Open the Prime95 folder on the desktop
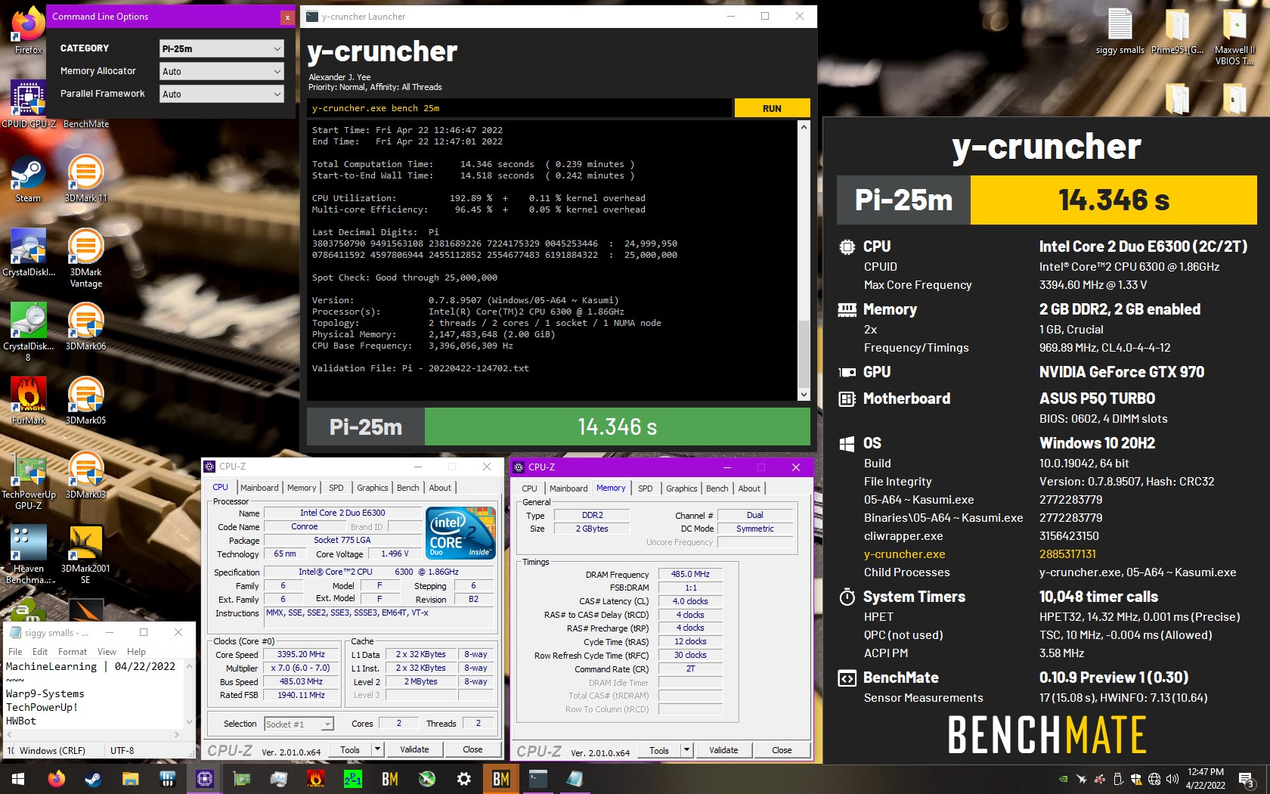 (x=1177, y=32)
